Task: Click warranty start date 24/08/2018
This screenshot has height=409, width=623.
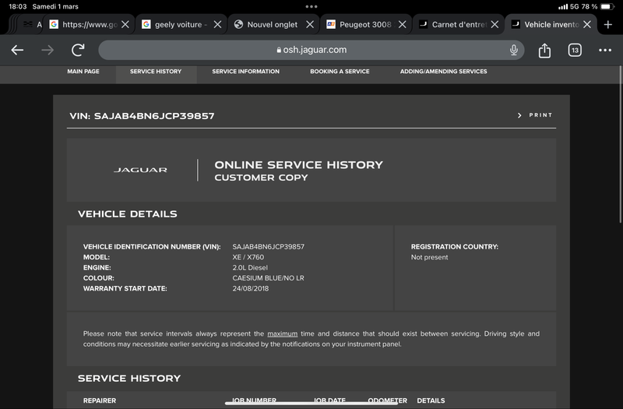Action: point(250,288)
